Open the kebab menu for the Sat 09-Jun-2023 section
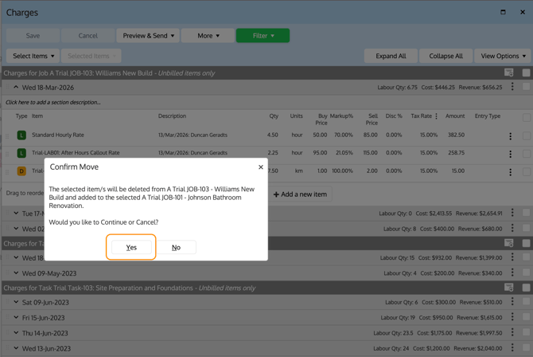The image size is (533, 357). [512, 303]
